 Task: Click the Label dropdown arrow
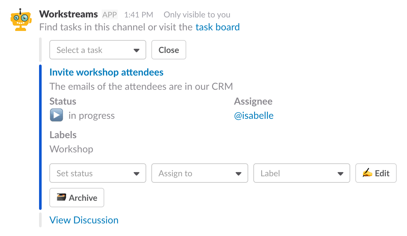(x=340, y=174)
